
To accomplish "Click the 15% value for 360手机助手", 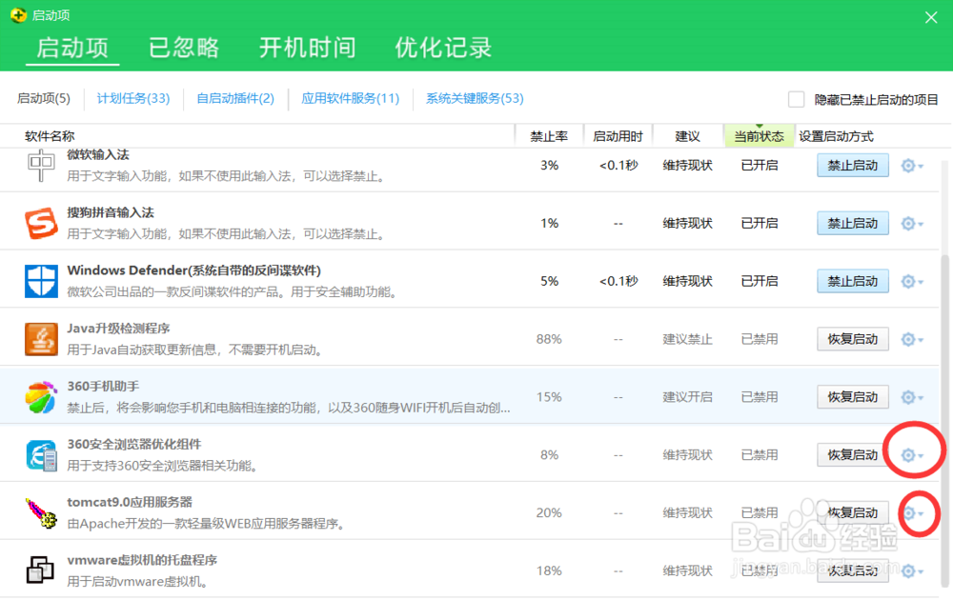I will pos(549,397).
